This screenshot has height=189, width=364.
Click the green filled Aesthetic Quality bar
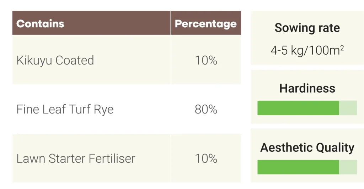(x=298, y=167)
